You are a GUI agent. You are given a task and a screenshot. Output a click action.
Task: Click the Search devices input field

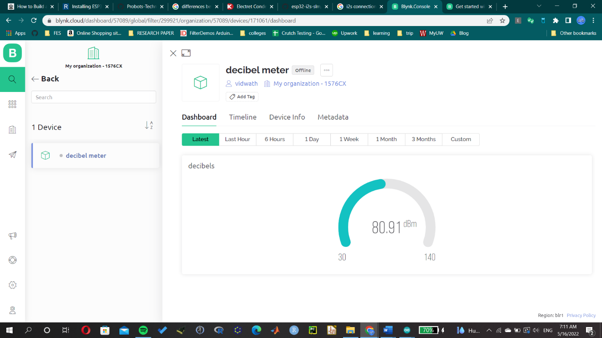(94, 97)
